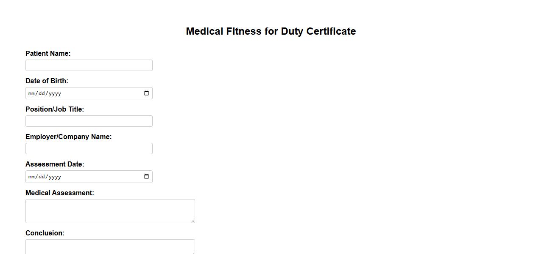Click the "Conclusion:" label
The height and width of the screenshot is (254, 542).
click(45, 233)
